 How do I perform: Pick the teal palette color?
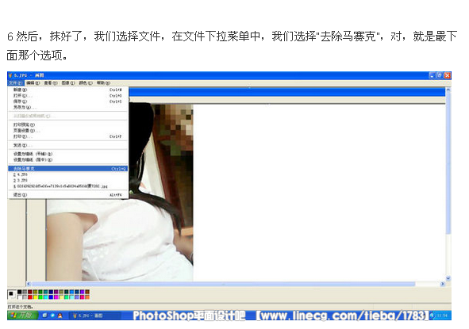46,292
